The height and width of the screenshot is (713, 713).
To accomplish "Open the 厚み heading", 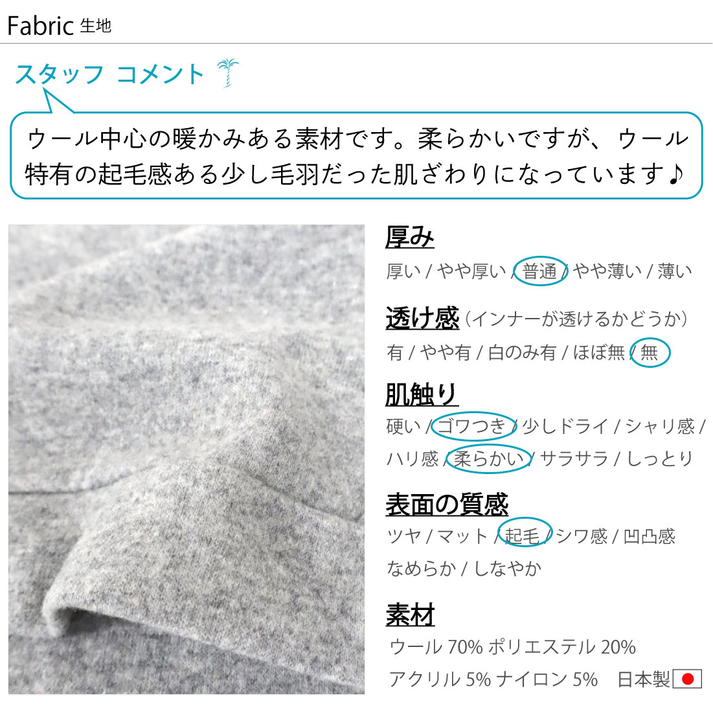I will point(410,237).
